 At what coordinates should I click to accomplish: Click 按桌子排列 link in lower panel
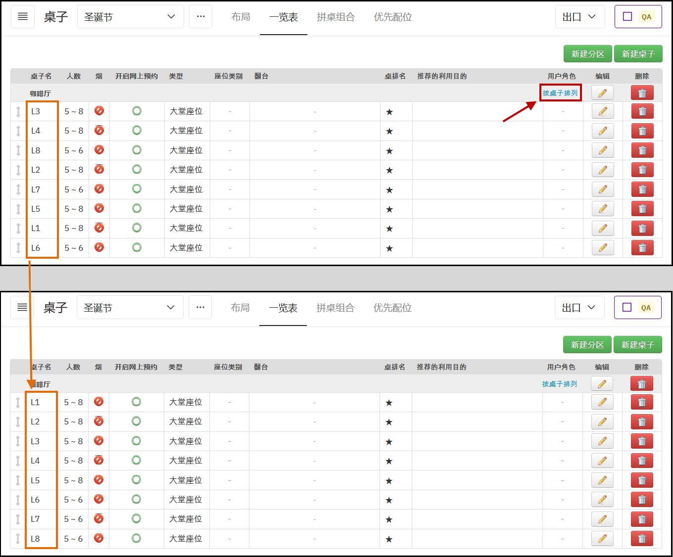[x=560, y=384]
